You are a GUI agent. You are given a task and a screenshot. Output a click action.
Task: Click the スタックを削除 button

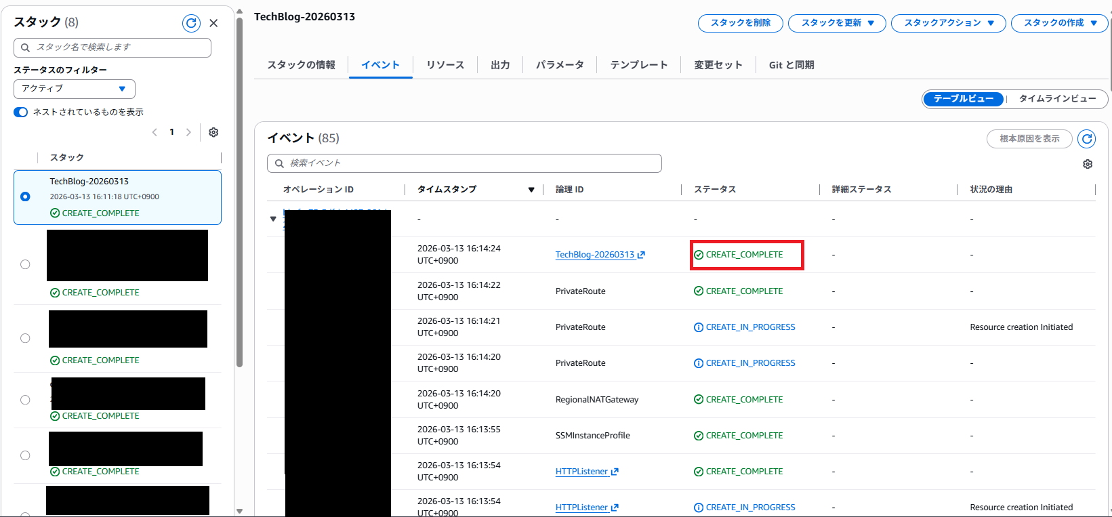click(740, 23)
